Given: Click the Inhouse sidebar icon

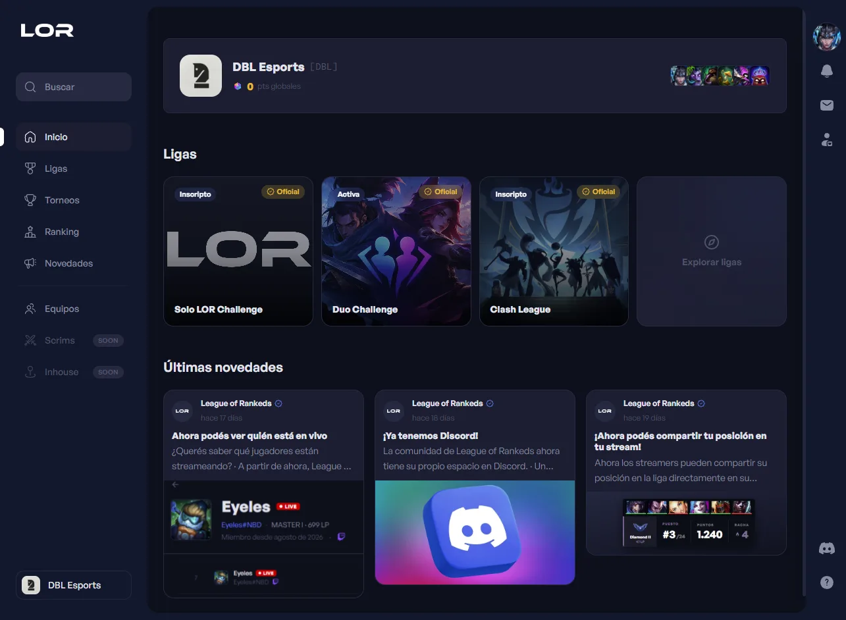Looking at the screenshot, I should tap(30, 372).
